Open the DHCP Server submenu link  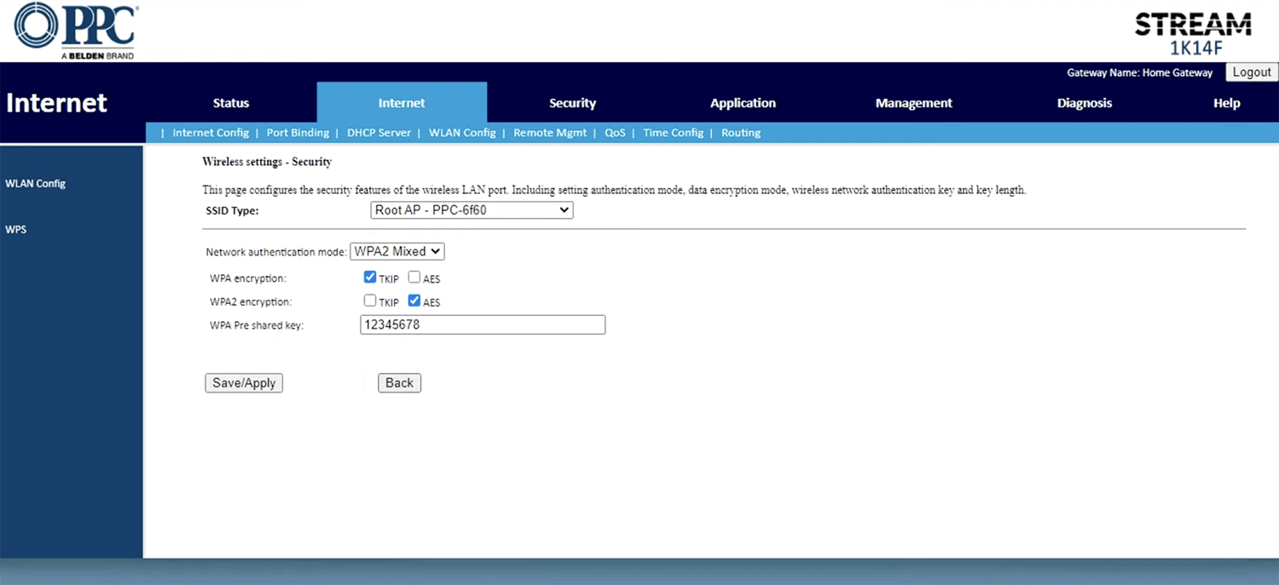click(x=379, y=133)
